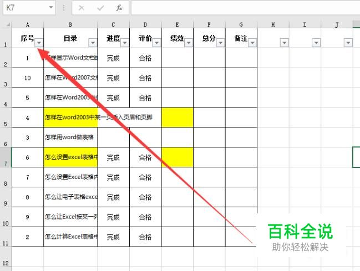
Task: Select row 12 header
Action: [x=6, y=257]
